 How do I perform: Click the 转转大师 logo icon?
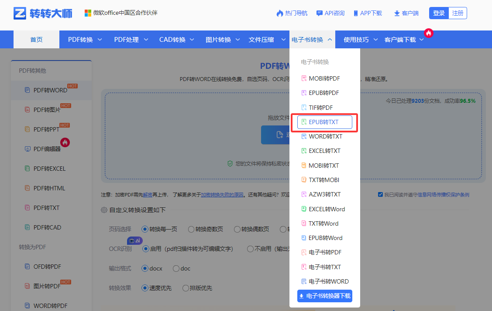coord(20,13)
